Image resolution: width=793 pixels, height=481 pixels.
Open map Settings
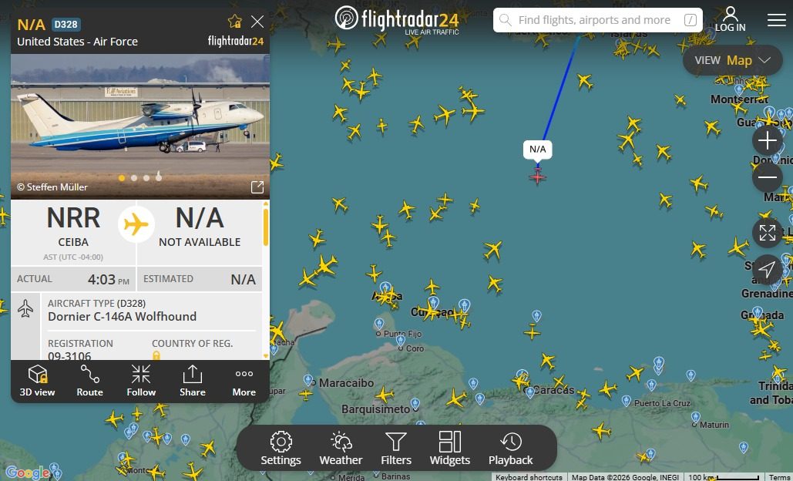(x=281, y=448)
